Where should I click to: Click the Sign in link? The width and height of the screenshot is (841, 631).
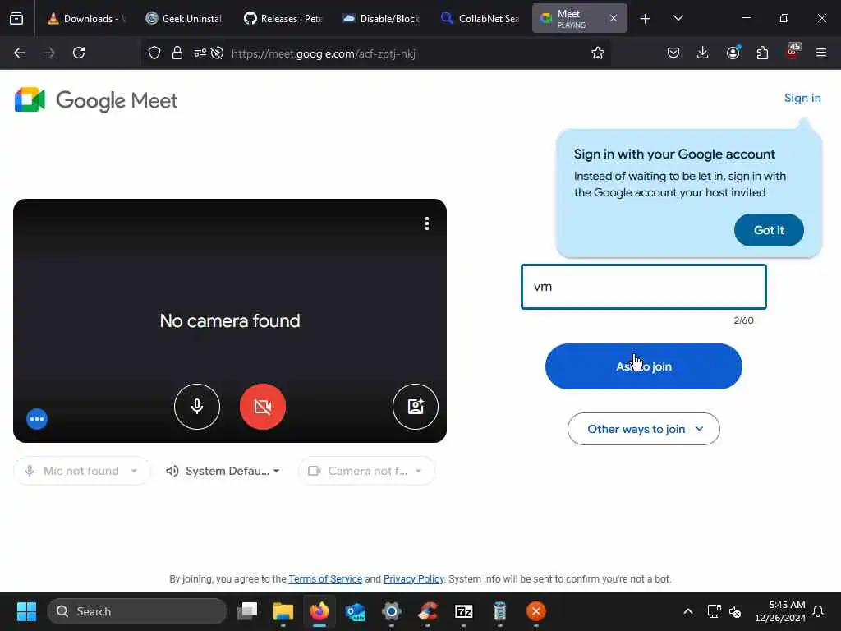point(802,99)
